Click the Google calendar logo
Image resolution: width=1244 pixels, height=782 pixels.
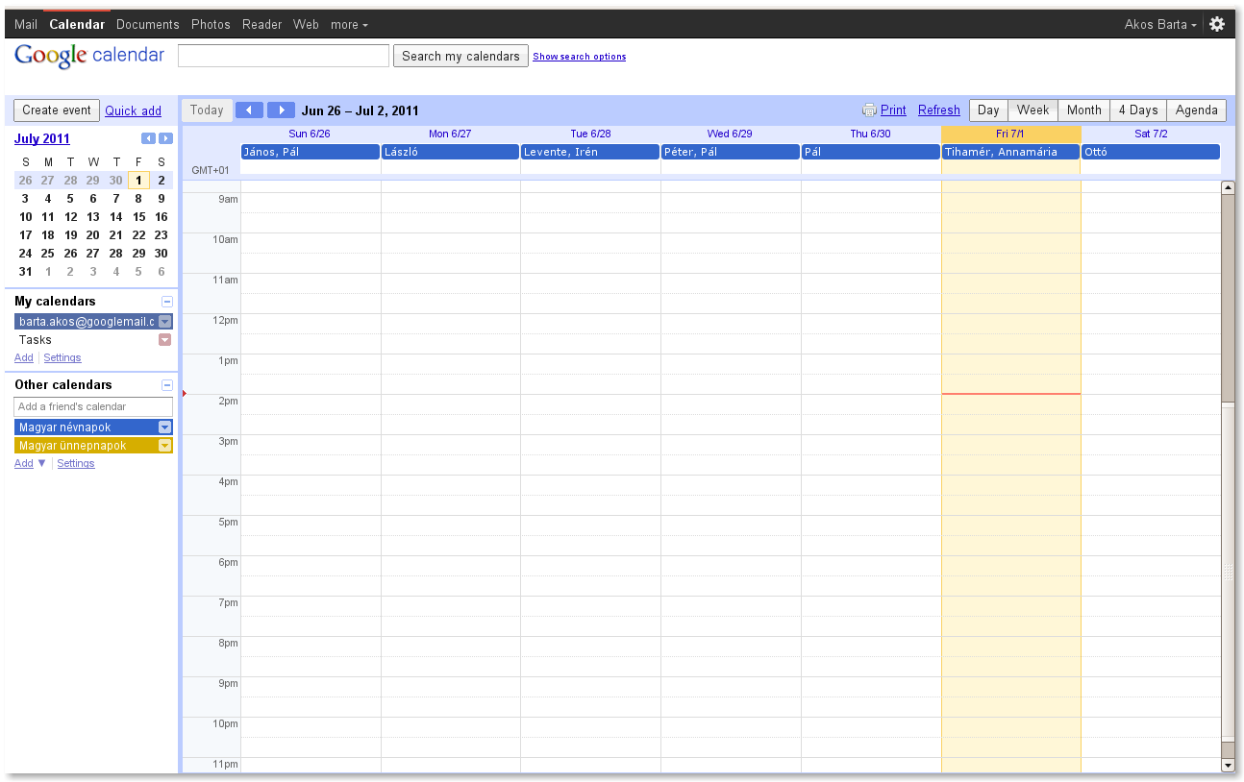(88, 56)
